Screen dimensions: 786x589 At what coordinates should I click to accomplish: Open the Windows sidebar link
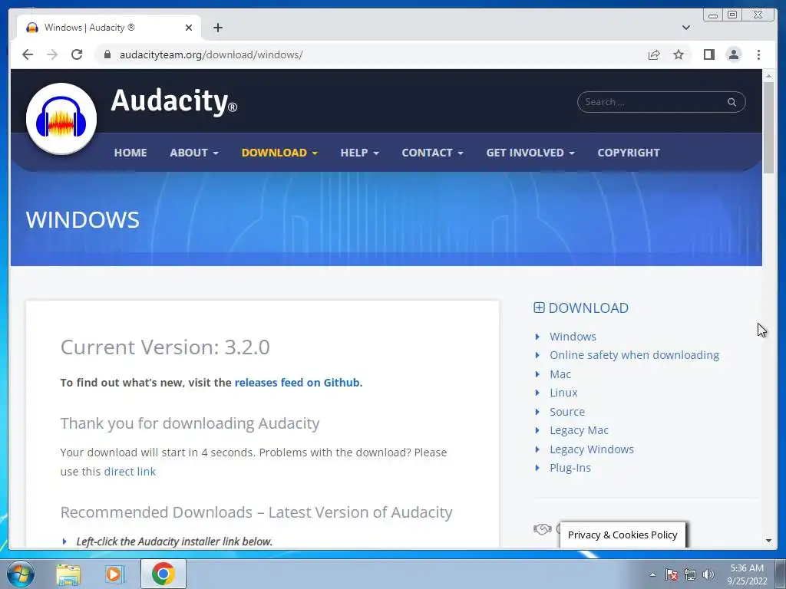tap(573, 337)
